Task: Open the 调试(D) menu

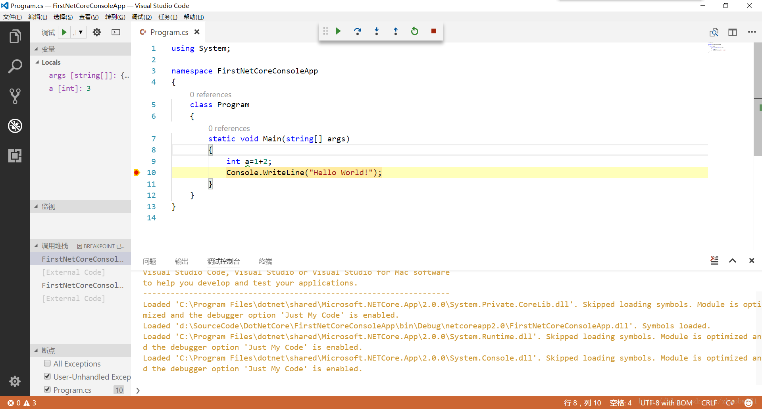Action: pyautogui.click(x=142, y=17)
